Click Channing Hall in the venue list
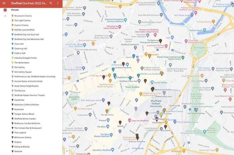This screenshot has height=155, width=234. [x=21, y=48]
